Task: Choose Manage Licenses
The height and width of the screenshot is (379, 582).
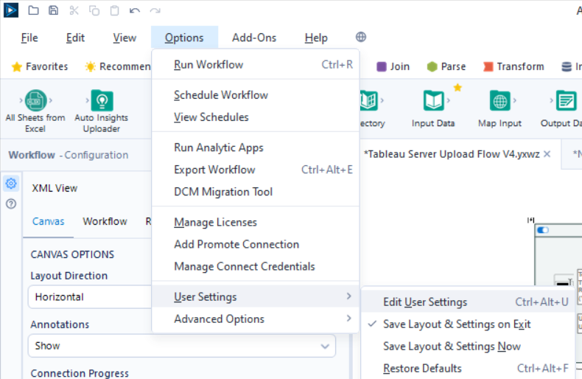Action: pyautogui.click(x=256, y=222)
